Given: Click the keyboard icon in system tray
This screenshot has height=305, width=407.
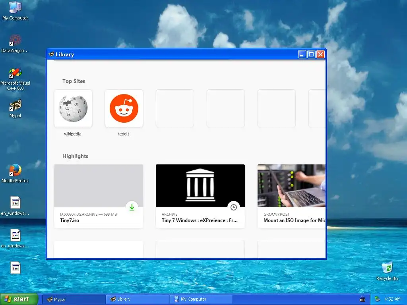Looking at the screenshot, I should (362, 299).
